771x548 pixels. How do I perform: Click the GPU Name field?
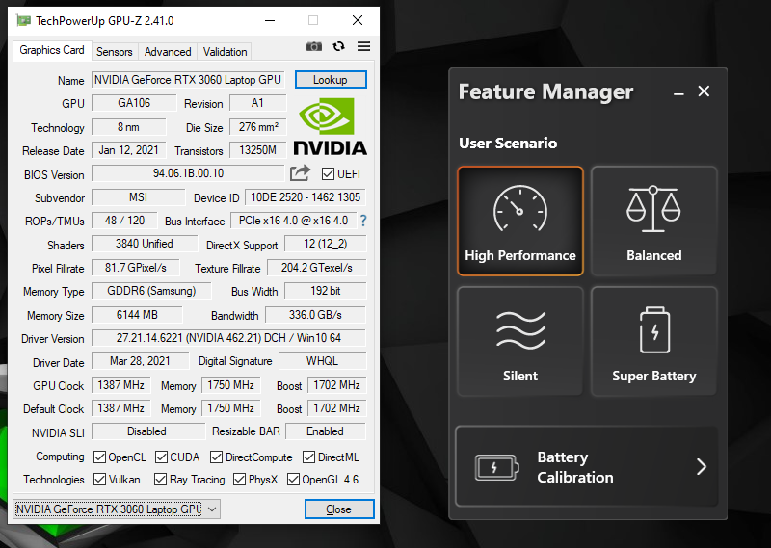tap(188, 80)
